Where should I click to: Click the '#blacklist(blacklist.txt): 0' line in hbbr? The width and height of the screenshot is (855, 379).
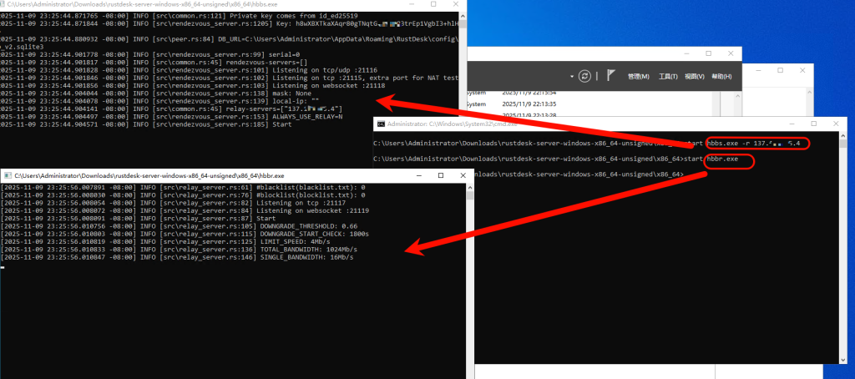tap(183, 187)
